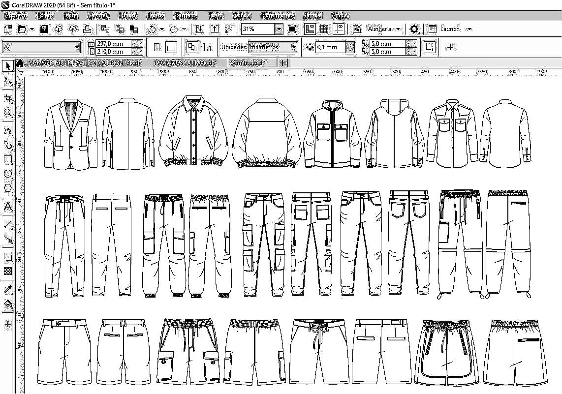This screenshot has width=562, height=394.
Task: Click the Welcome screen home icon
Action: coord(20,63)
